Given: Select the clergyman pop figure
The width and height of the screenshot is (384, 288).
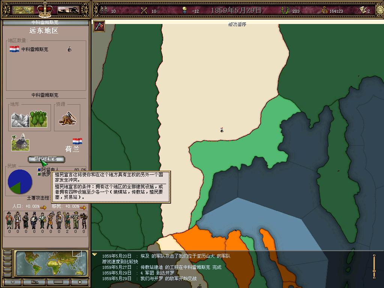Looking at the screenshot, I should (26, 220).
